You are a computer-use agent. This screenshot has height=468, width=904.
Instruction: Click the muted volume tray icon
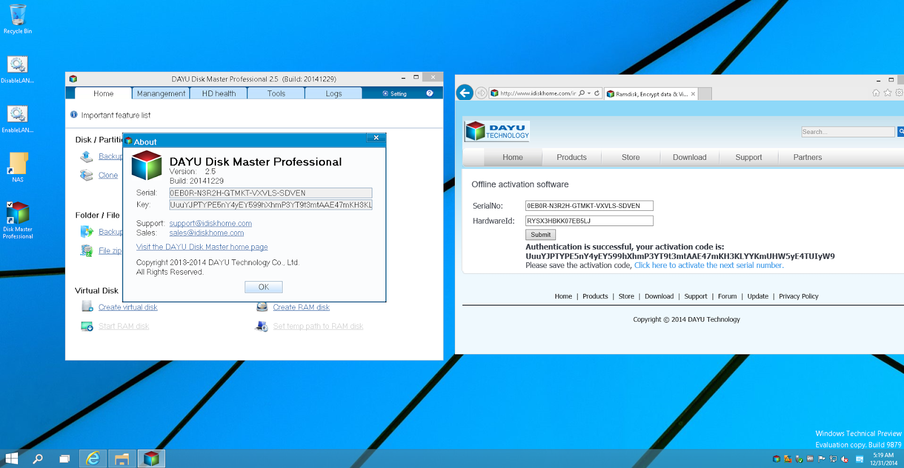pyautogui.click(x=845, y=459)
